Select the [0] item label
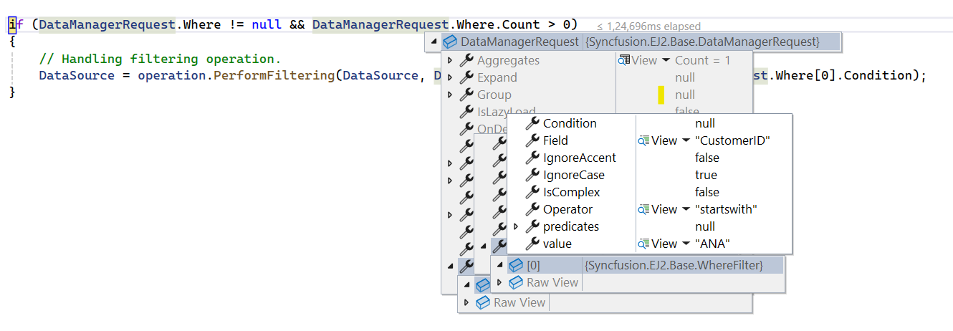This screenshot has width=953, height=331. tap(534, 265)
